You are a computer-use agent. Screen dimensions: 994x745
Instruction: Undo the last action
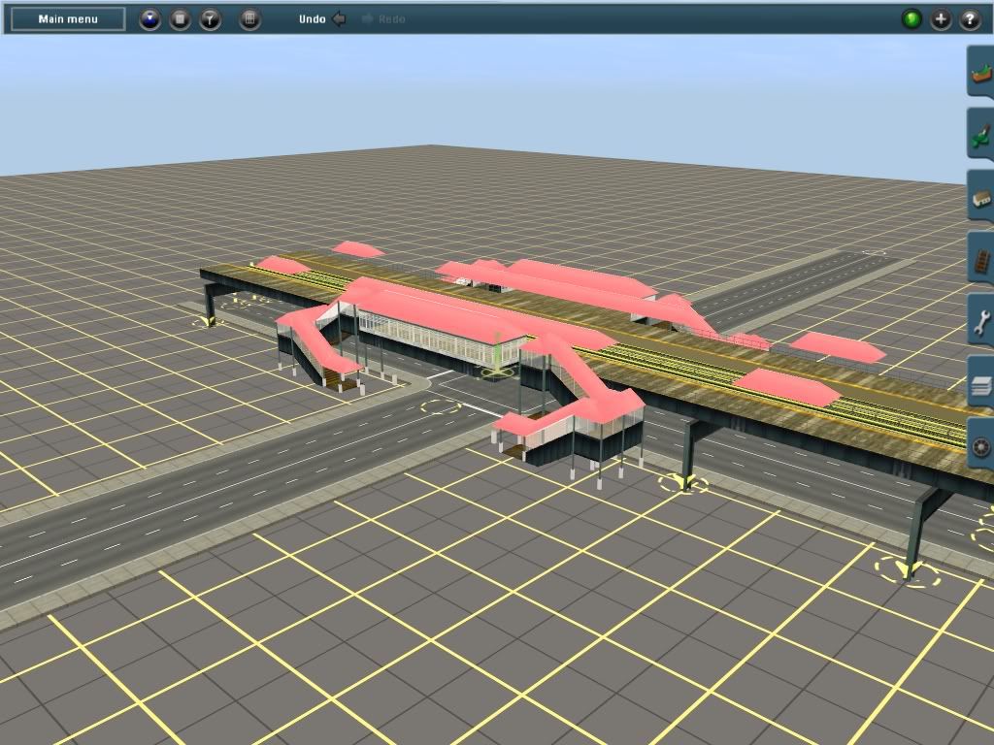coord(322,19)
